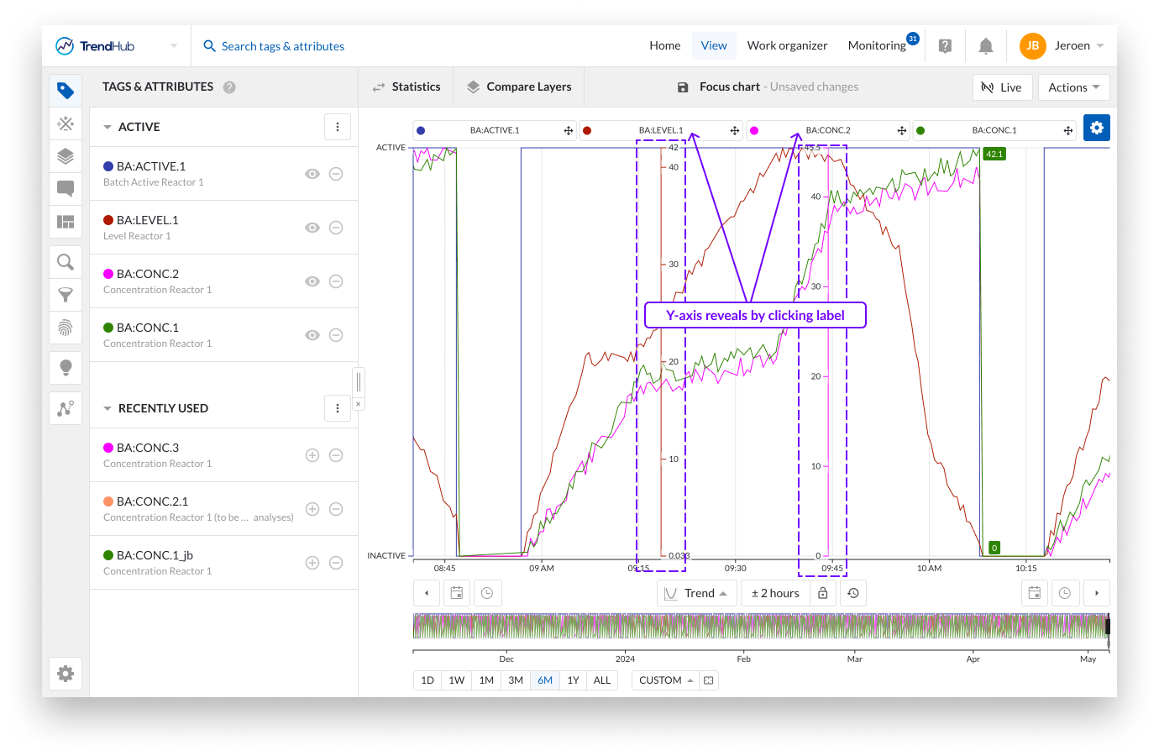Hide the BA:LEVEL.1 tag with eye icon

tap(312, 228)
